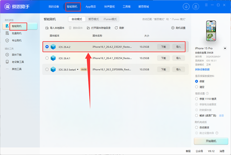
Task: Switch to 爱思模式 flashing mode
Action: [93, 19]
